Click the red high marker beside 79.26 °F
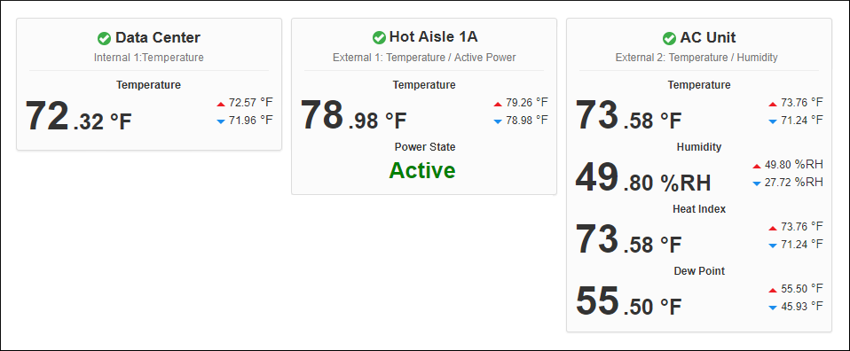 click(x=498, y=104)
